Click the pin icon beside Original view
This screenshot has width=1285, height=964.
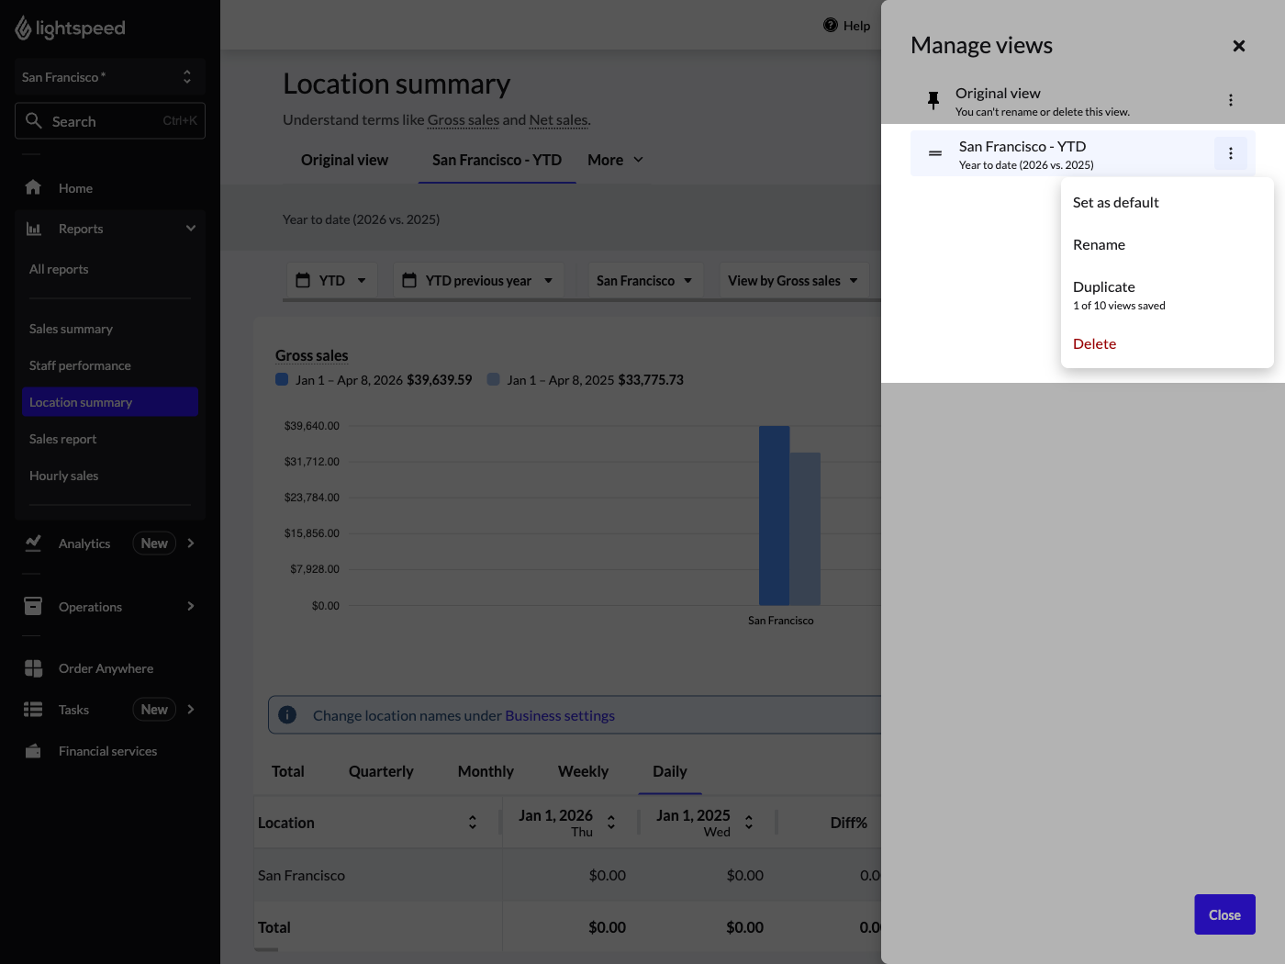pyautogui.click(x=933, y=100)
